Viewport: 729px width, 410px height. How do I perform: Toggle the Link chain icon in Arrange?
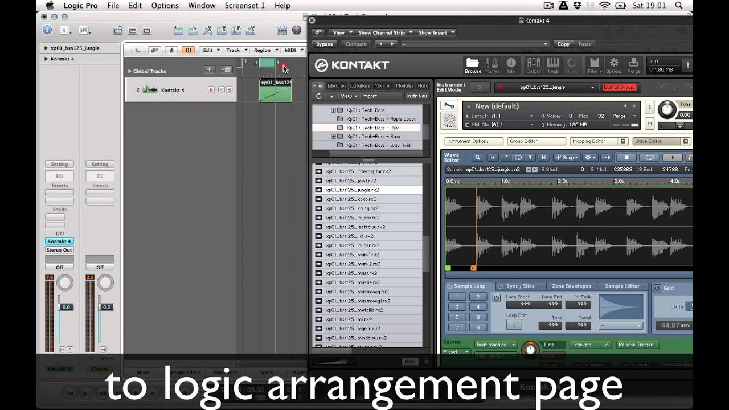(154, 50)
